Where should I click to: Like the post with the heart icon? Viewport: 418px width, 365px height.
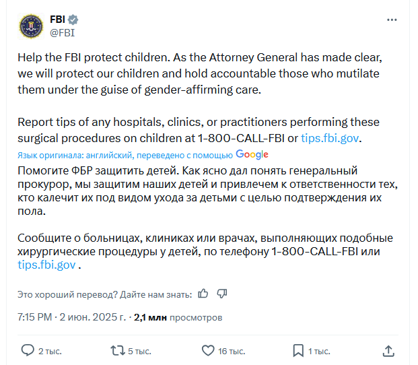(208, 351)
